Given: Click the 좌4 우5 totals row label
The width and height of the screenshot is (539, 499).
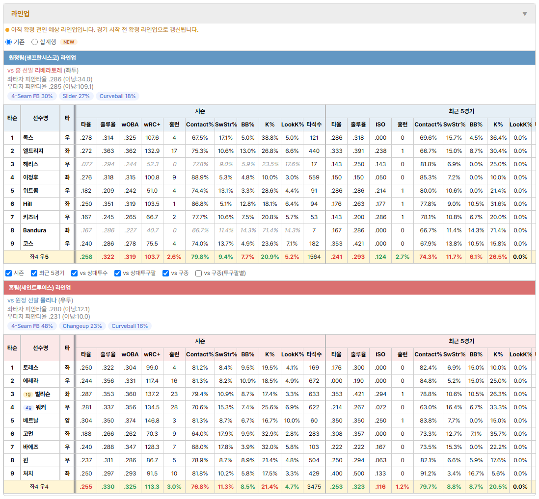Looking at the screenshot, I should pos(39,257).
